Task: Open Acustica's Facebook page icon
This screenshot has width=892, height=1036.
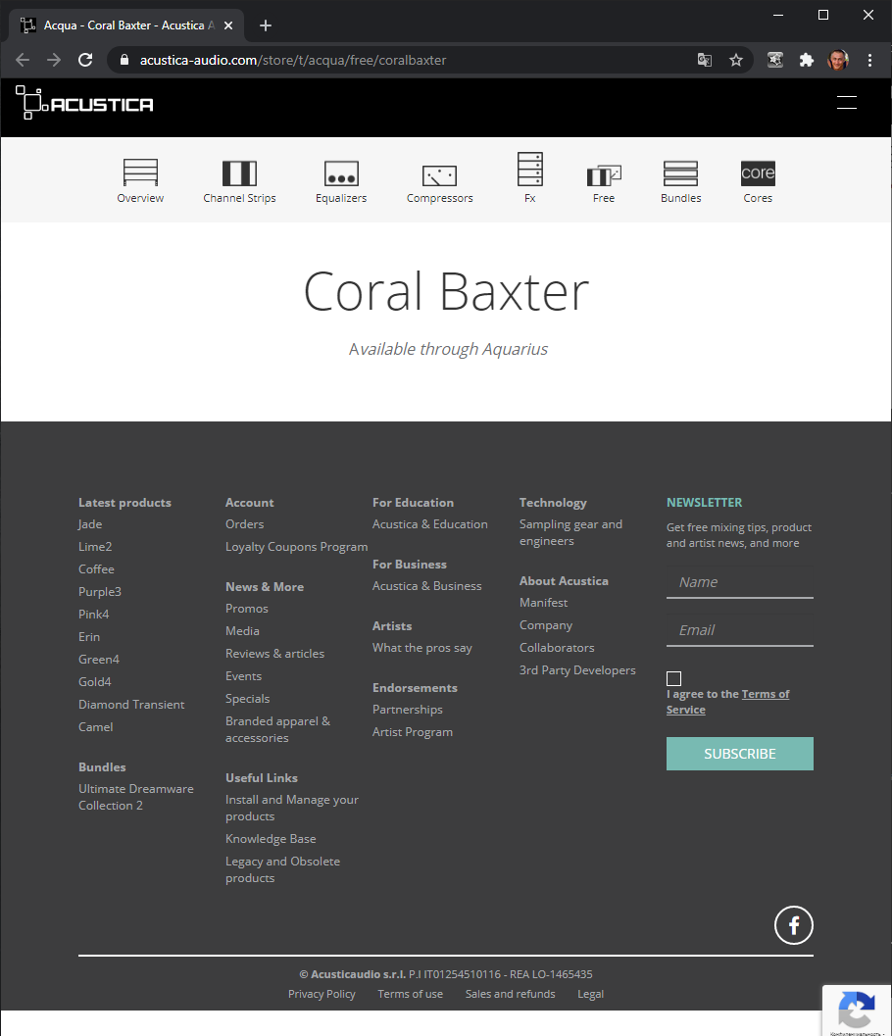Action: (794, 925)
